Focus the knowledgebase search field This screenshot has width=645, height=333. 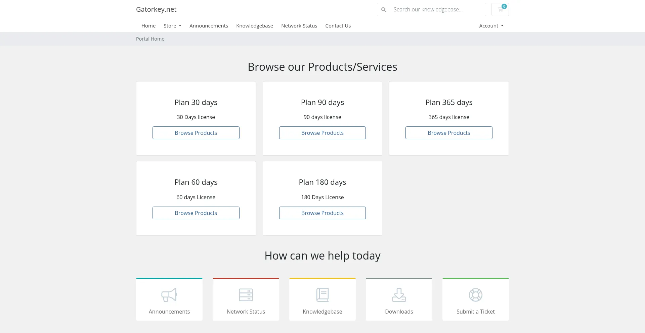(x=437, y=10)
